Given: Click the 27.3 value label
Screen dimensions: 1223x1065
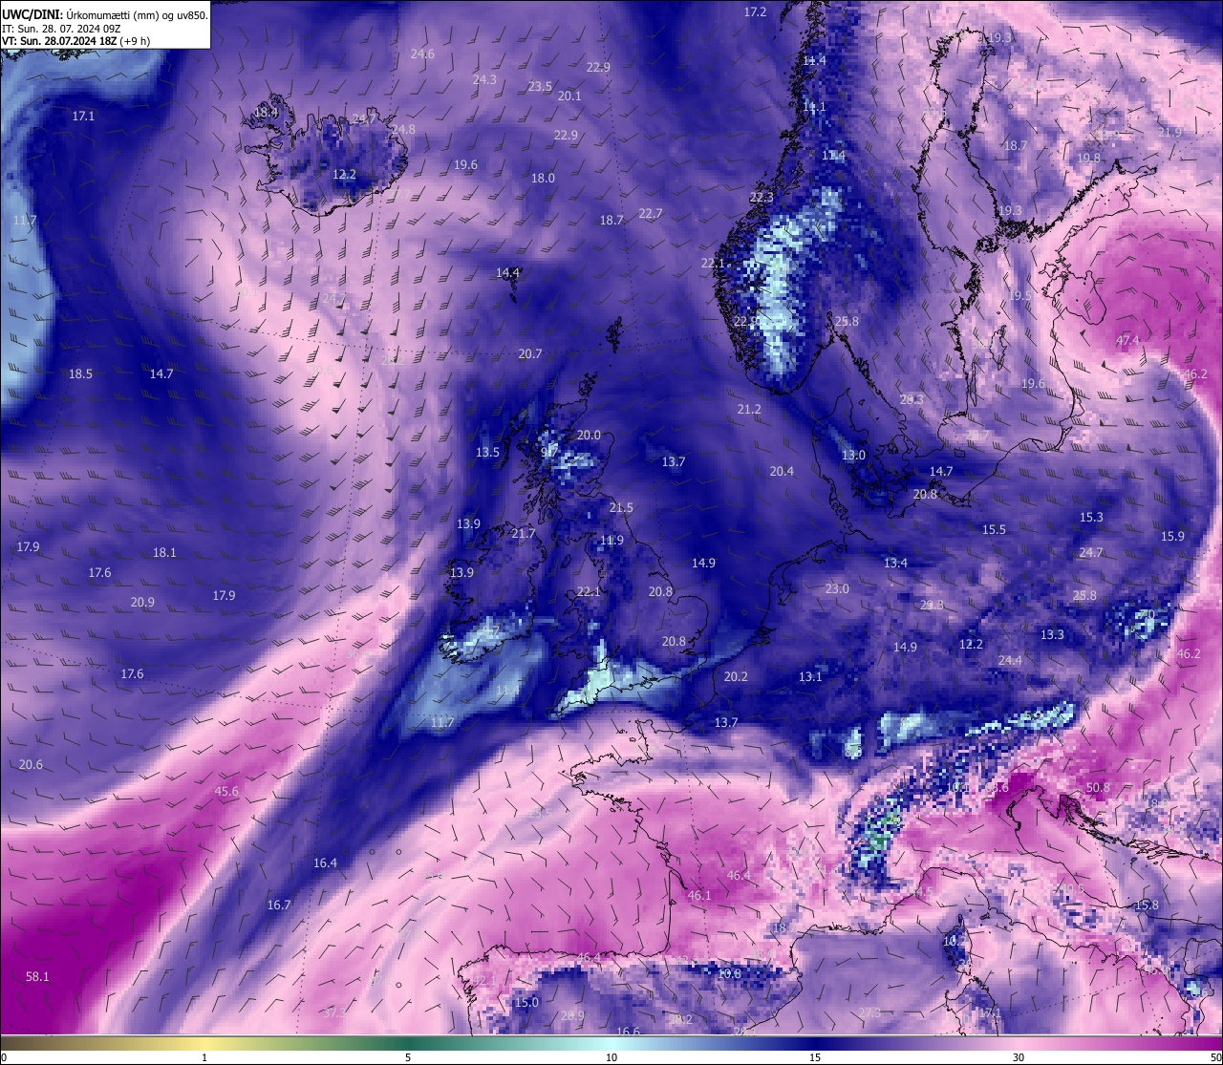Looking at the screenshot, I should point(869,1012).
